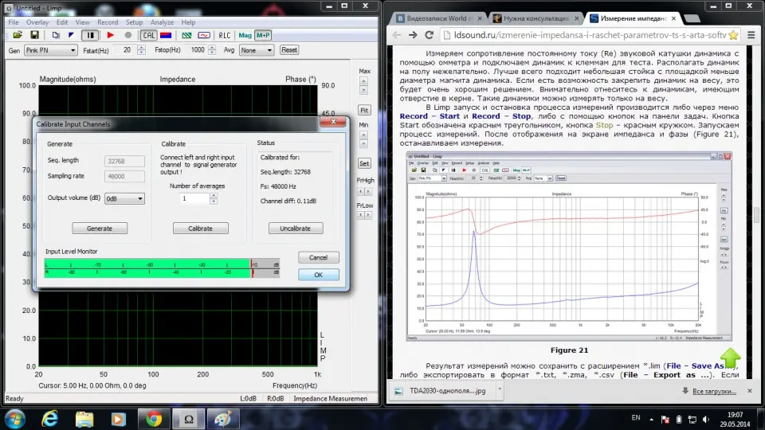The height and width of the screenshot is (430, 765).
Task: Expand the Avg None dropdown
Action: [x=257, y=49]
